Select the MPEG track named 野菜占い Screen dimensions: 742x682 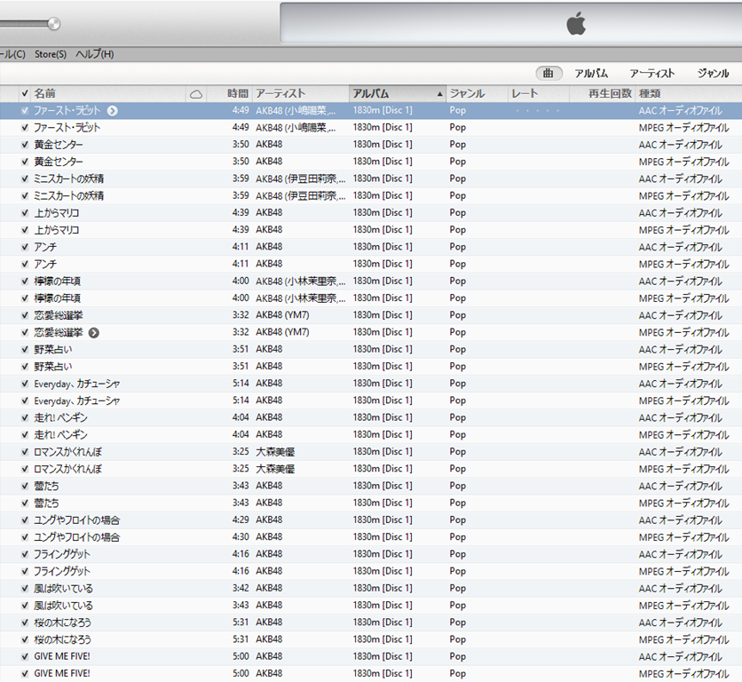point(53,367)
